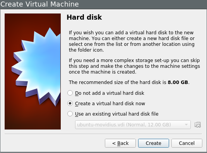Go to the previous step with the Back button
Screen dimensions: 207x153
[x=120, y=143]
